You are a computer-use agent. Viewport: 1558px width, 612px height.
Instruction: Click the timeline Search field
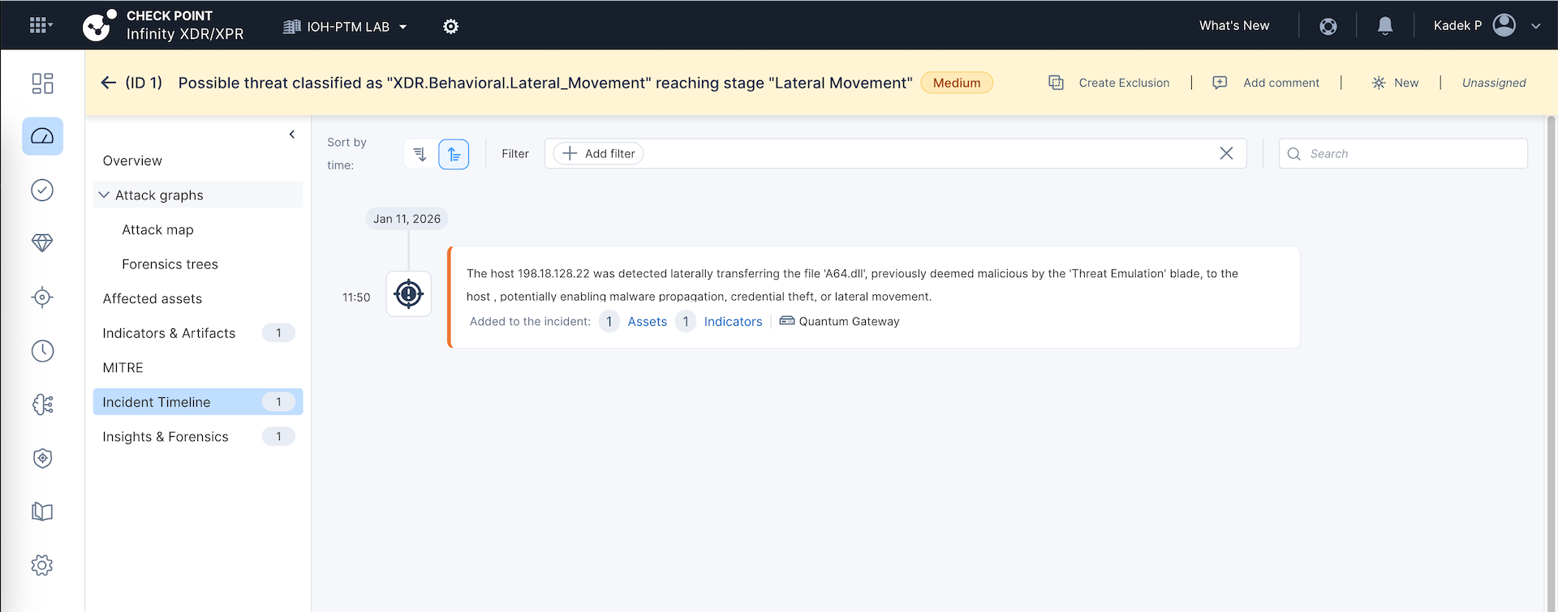(1412, 154)
